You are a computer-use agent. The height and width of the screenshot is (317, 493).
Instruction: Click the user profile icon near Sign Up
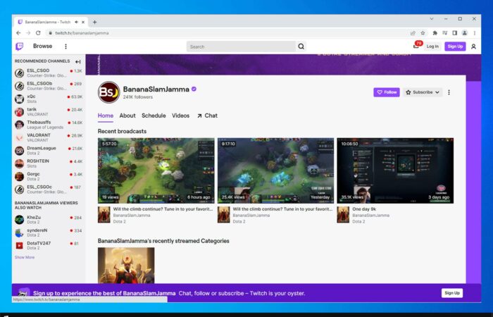[x=473, y=46]
